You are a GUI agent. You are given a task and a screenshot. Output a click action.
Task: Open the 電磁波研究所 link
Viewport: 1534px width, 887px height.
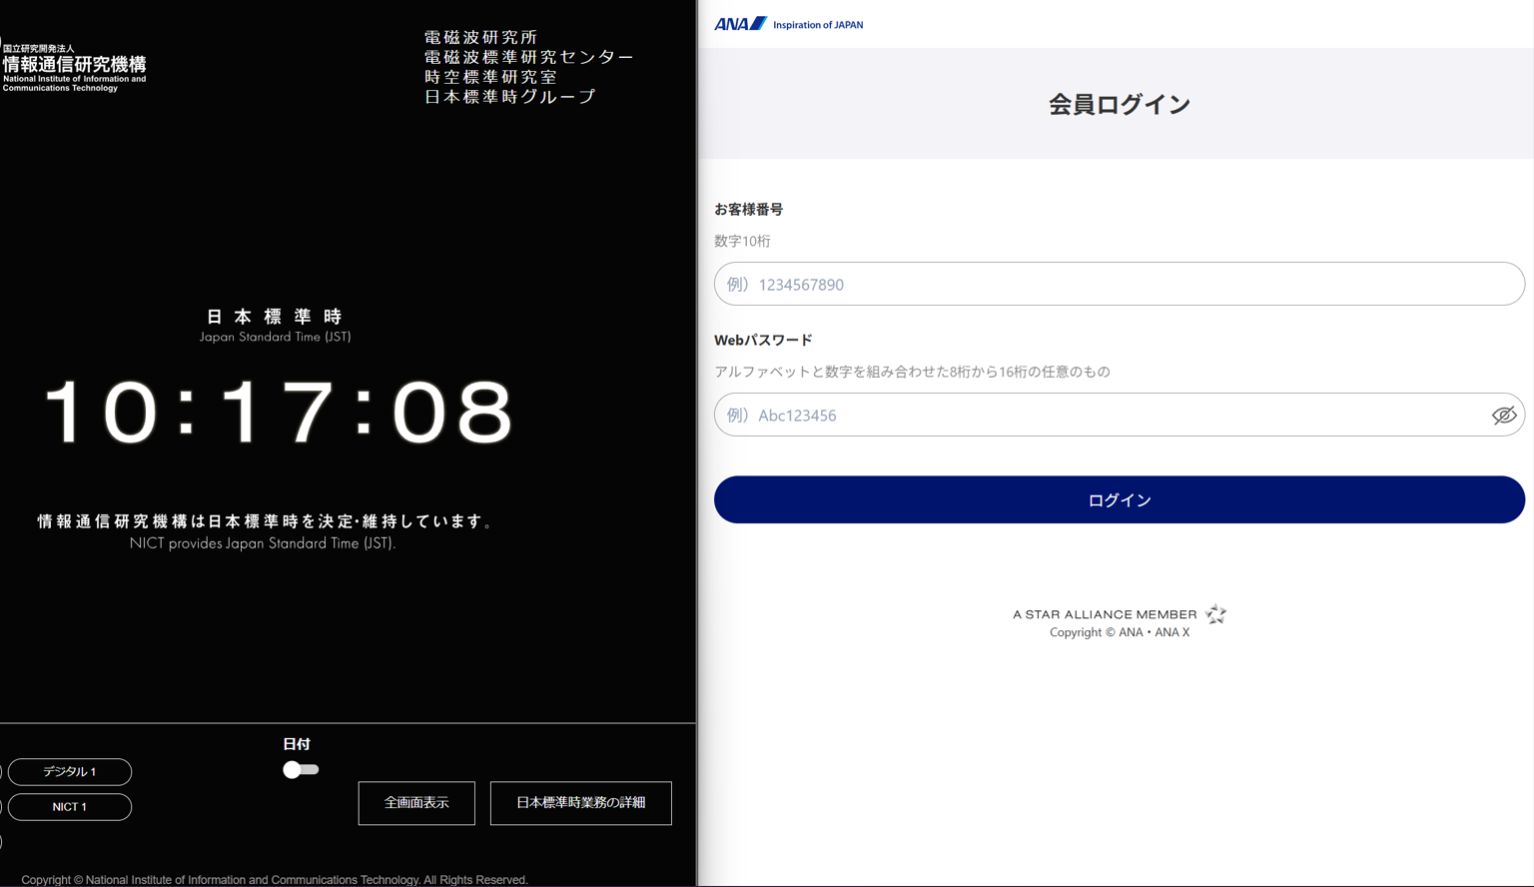click(480, 36)
